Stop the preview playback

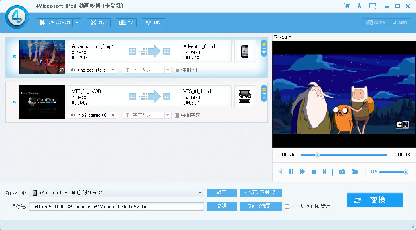pos(314,172)
